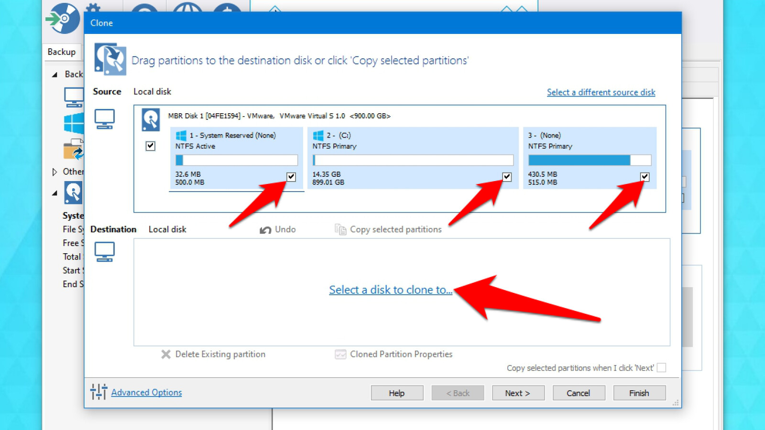Click 'Copy selected partitions' text button

click(396, 229)
